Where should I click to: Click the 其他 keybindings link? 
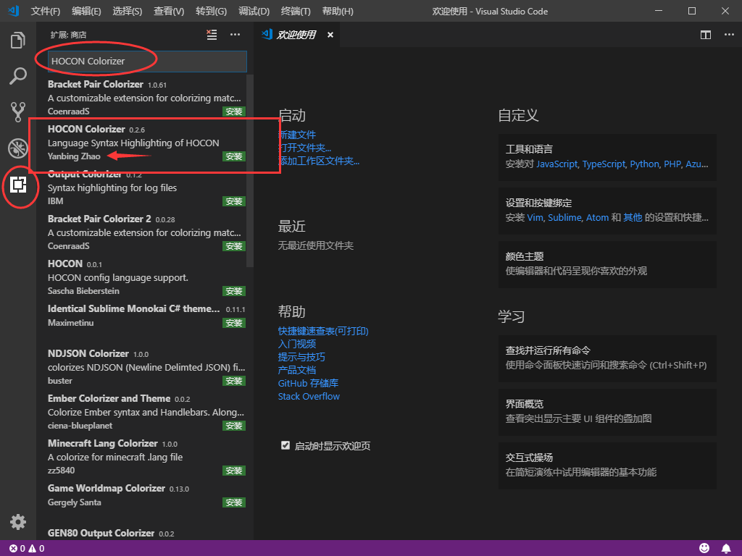click(633, 217)
